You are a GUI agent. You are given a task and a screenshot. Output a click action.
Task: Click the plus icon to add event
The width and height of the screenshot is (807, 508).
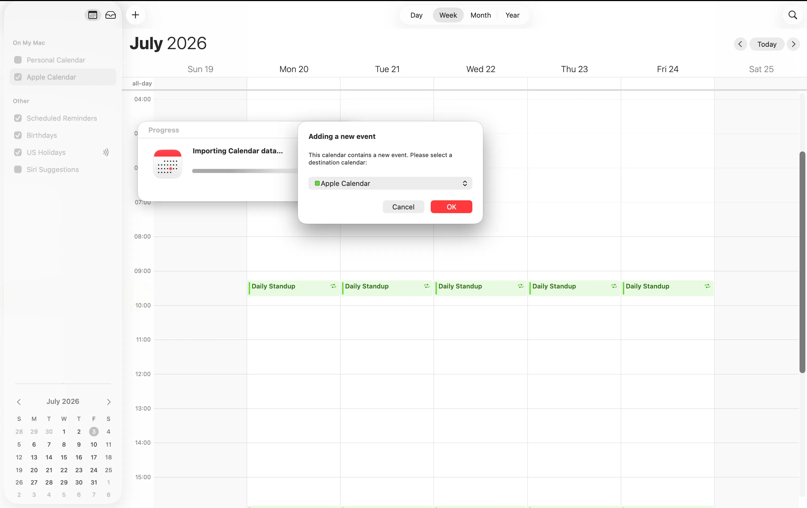(135, 15)
